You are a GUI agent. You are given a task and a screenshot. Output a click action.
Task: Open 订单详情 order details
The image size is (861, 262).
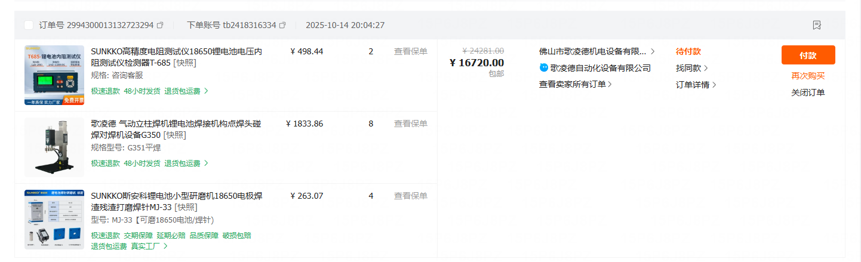point(696,85)
